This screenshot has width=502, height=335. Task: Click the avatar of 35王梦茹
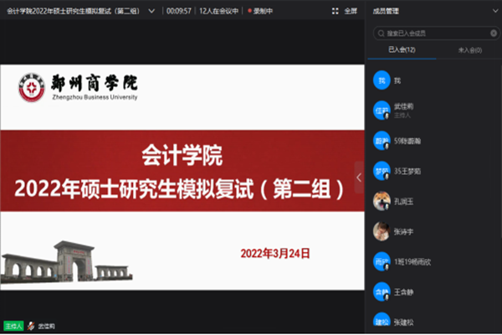pos(381,171)
